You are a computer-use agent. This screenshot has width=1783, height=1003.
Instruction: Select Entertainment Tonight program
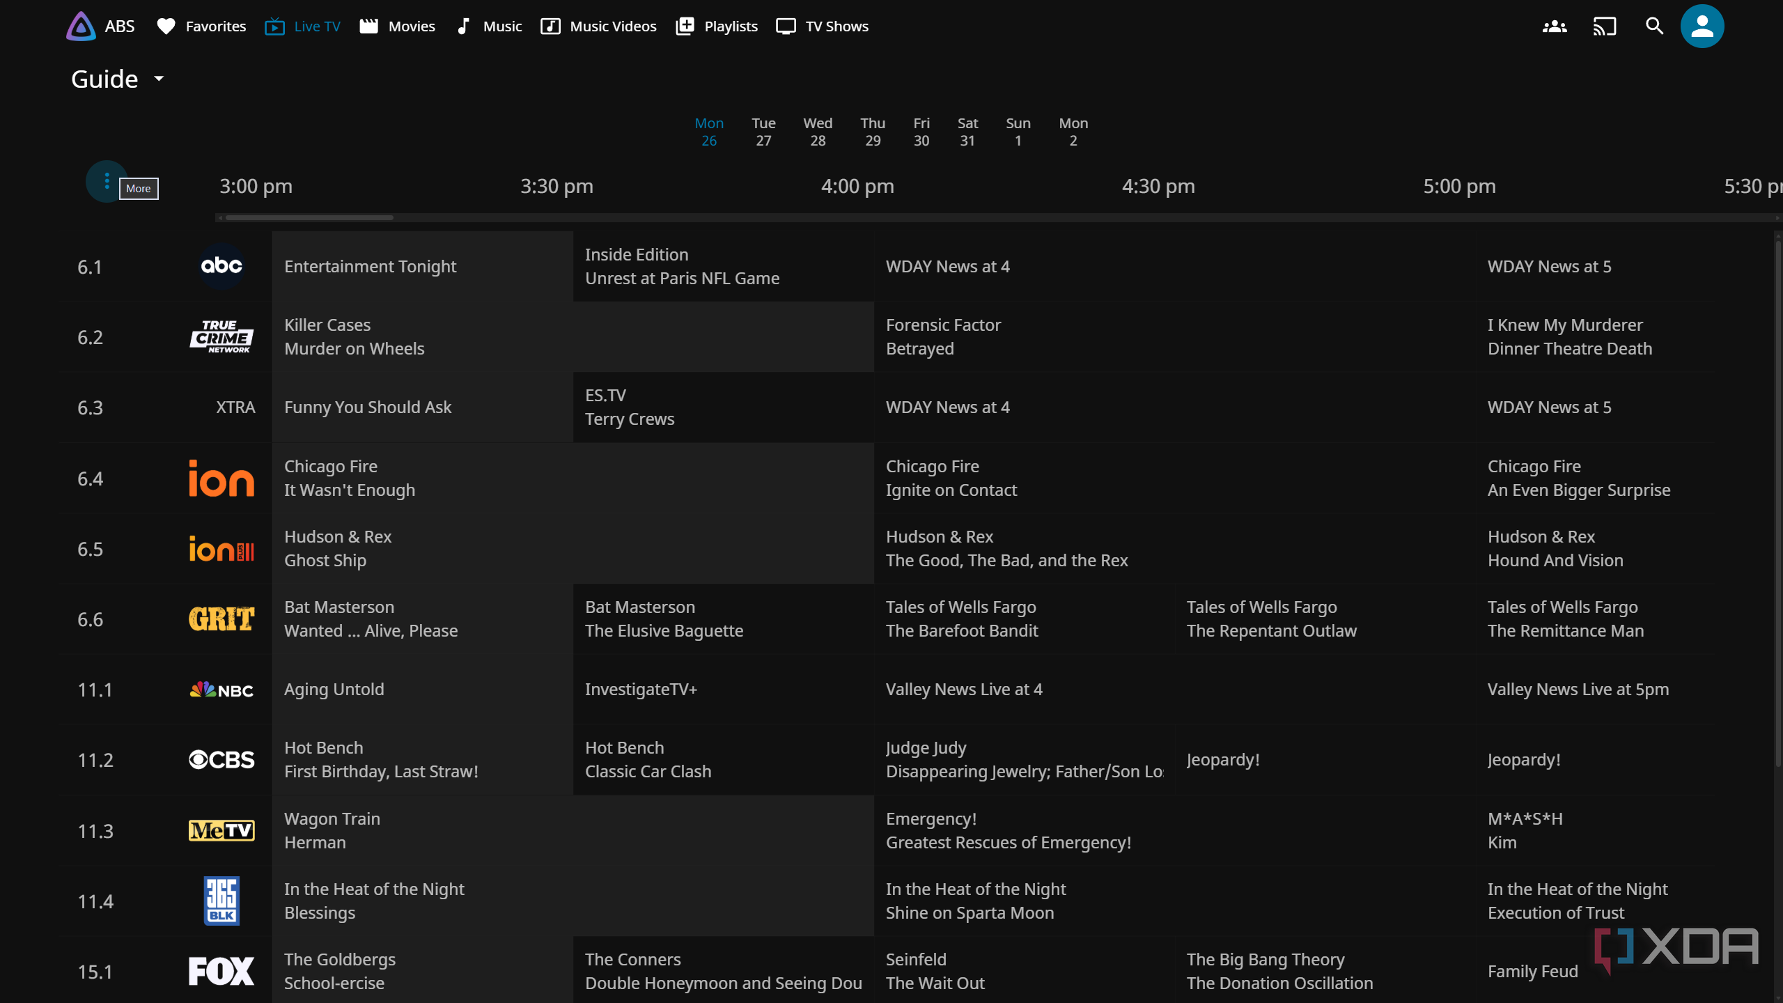pyautogui.click(x=422, y=267)
